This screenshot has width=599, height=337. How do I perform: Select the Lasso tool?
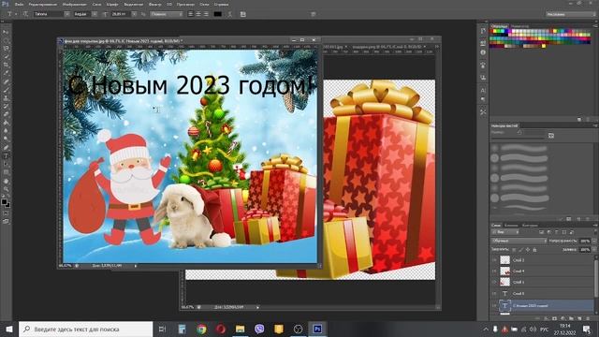click(x=6, y=49)
